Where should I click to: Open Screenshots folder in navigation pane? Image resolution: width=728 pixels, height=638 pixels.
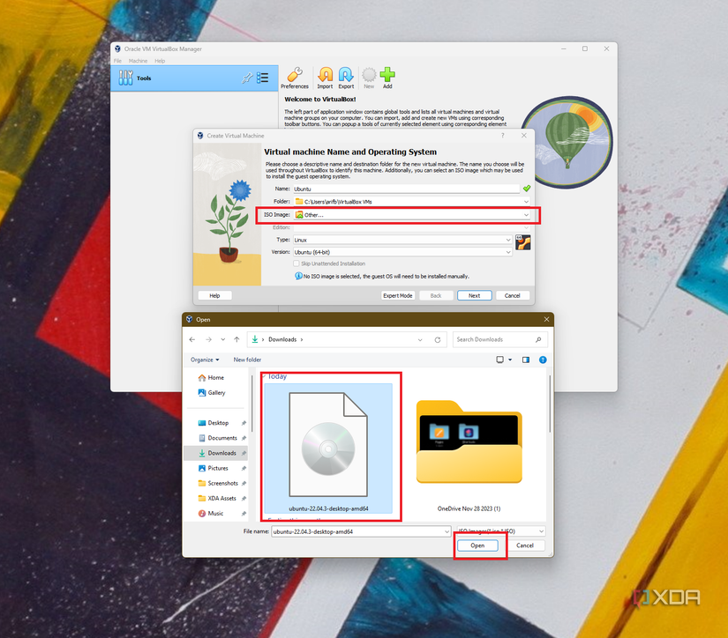pyautogui.click(x=221, y=483)
